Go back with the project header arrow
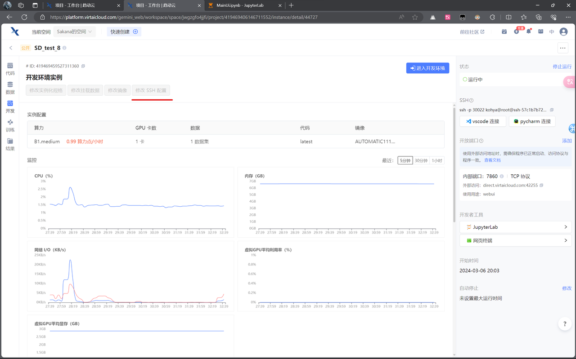Viewport: 576px width, 359px height. [x=11, y=48]
